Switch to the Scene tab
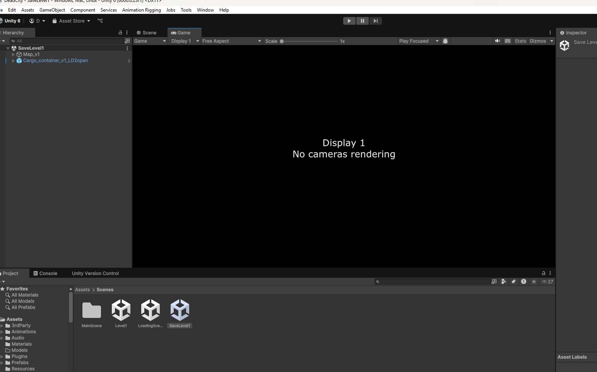597x372 pixels. pyautogui.click(x=146, y=32)
